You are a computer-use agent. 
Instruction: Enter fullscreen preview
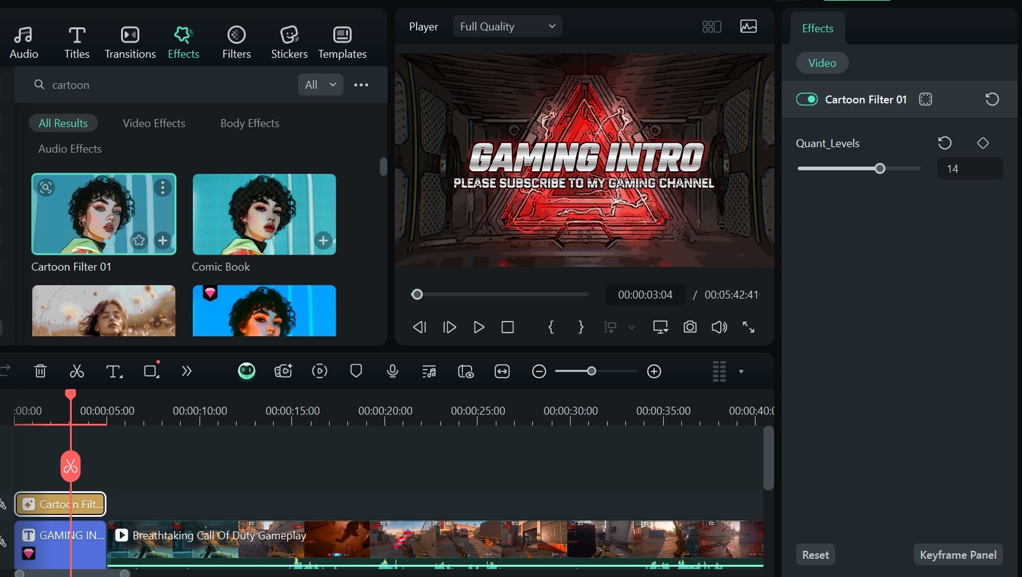point(748,327)
